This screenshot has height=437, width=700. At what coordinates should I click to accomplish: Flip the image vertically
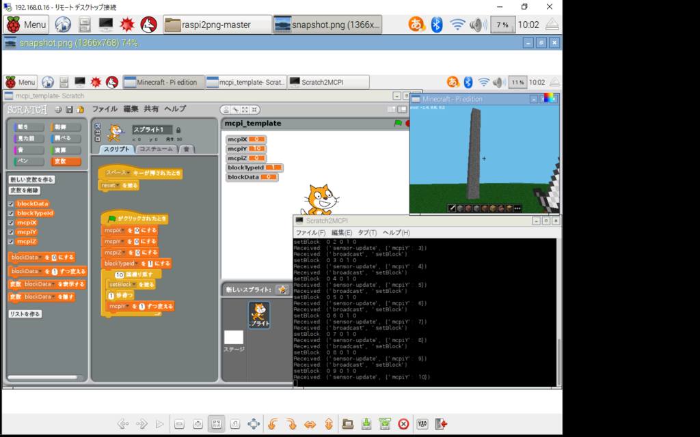(329, 423)
